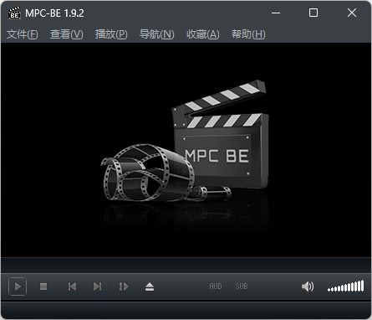372x320 pixels.
Task: Open the 查看(V) menu
Action: (x=67, y=34)
